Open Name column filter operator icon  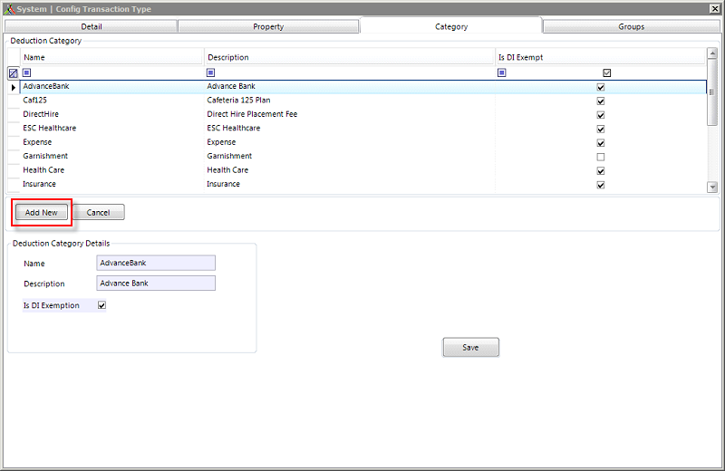pyautogui.click(x=27, y=72)
